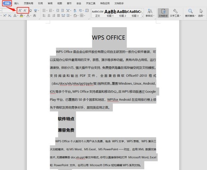Toggle center alignment
The width and height of the screenshot is (207, 170).
point(49,16)
